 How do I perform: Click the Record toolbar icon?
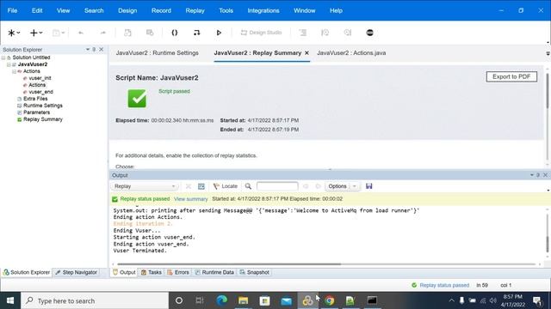pos(196,33)
